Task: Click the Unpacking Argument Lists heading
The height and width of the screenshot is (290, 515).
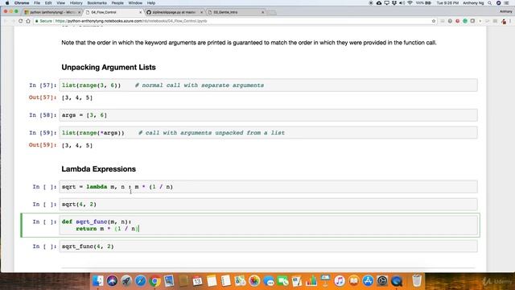Action: [x=109, y=68]
